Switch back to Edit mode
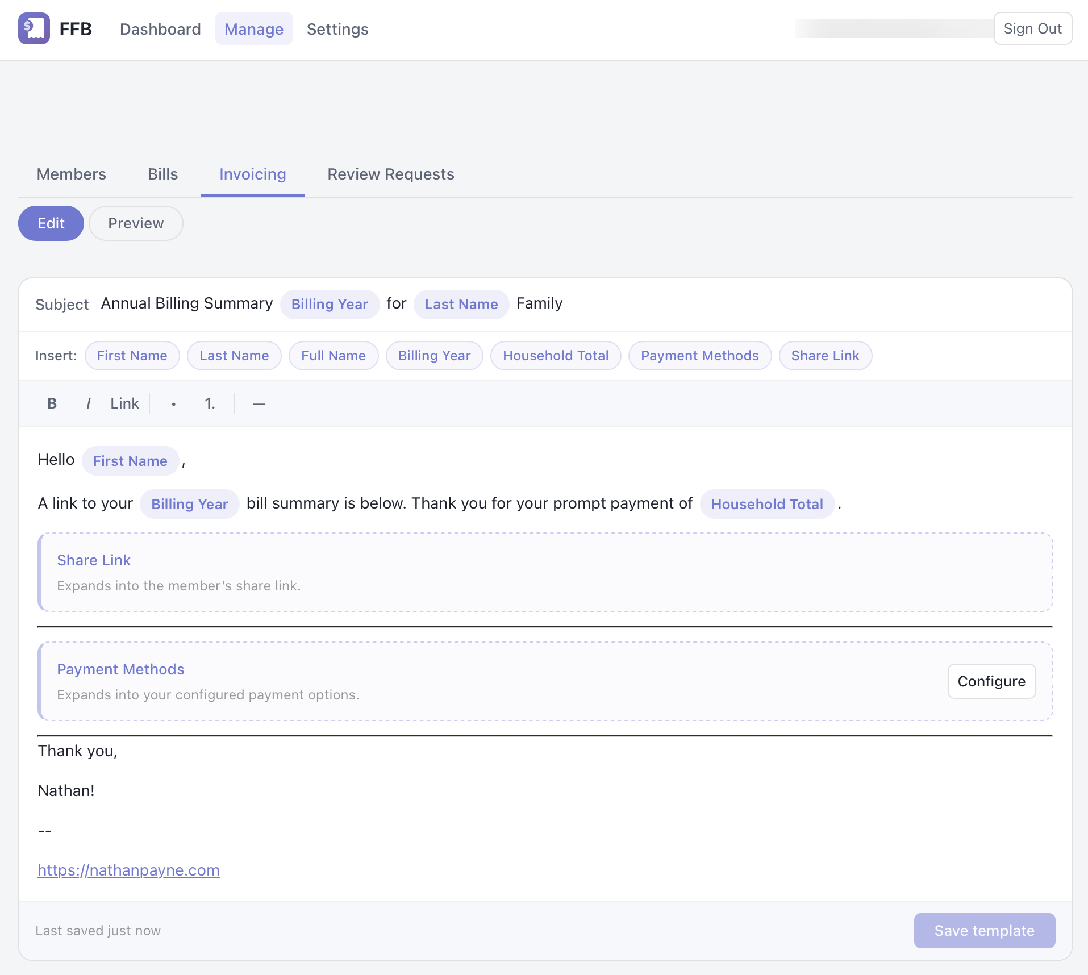This screenshot has height=975, width=1088. (51, 223)
